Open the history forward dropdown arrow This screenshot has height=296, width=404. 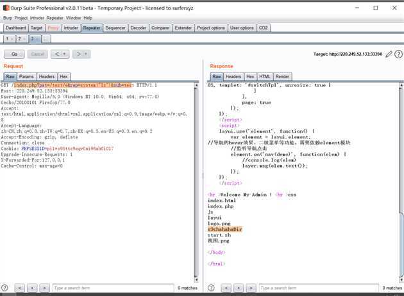86,54
